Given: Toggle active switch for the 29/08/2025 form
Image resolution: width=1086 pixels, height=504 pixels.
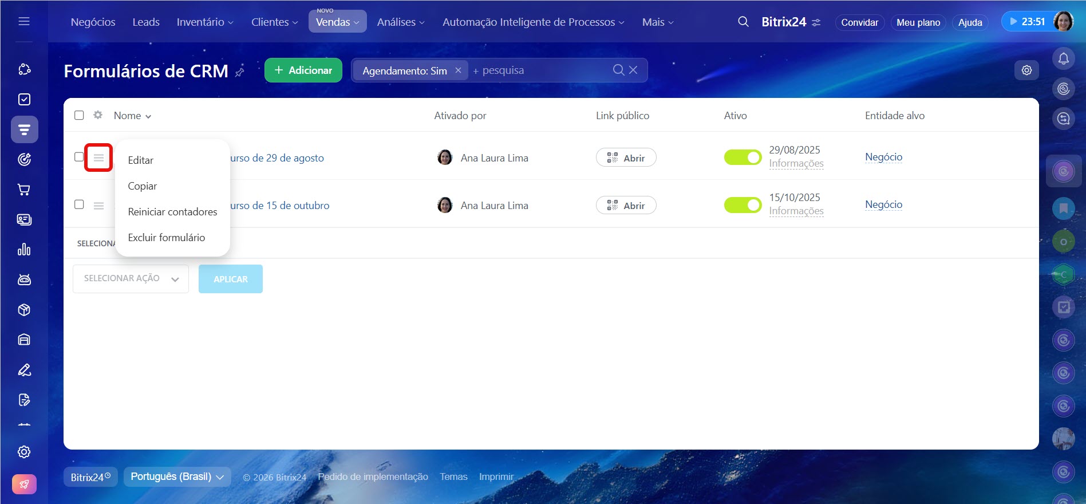Looking at the screenshot, I should tap(743, 157).
